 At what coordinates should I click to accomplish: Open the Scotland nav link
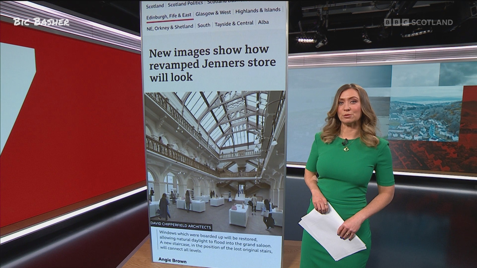(x=155, y=6)
